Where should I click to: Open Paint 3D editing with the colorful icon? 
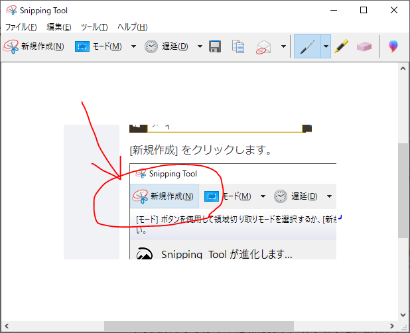pos(393,46)
